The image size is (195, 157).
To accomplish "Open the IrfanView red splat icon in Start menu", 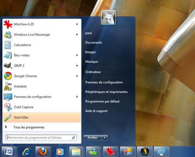I will (8, 24).
